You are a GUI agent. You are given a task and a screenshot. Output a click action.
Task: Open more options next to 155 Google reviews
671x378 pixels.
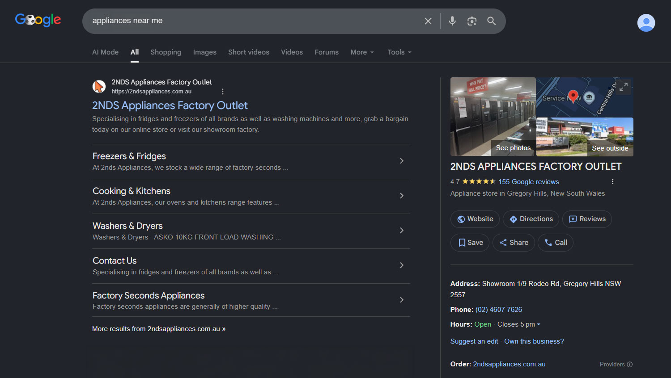click(613, 181)
